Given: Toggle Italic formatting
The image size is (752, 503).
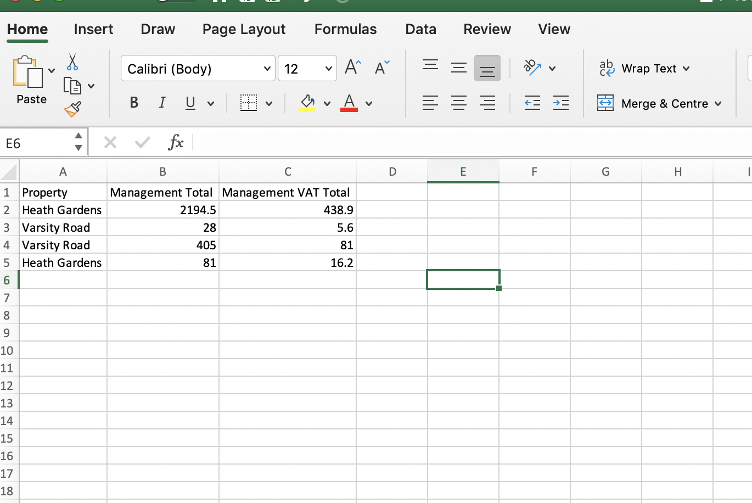Looking at the screenshot, I should click(162, 103).
